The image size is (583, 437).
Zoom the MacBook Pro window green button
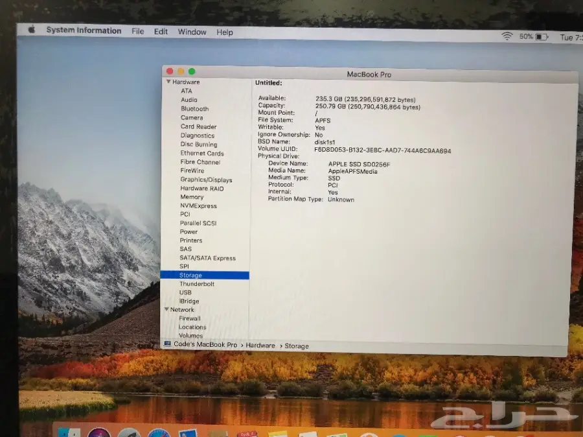tap(192, 71)
